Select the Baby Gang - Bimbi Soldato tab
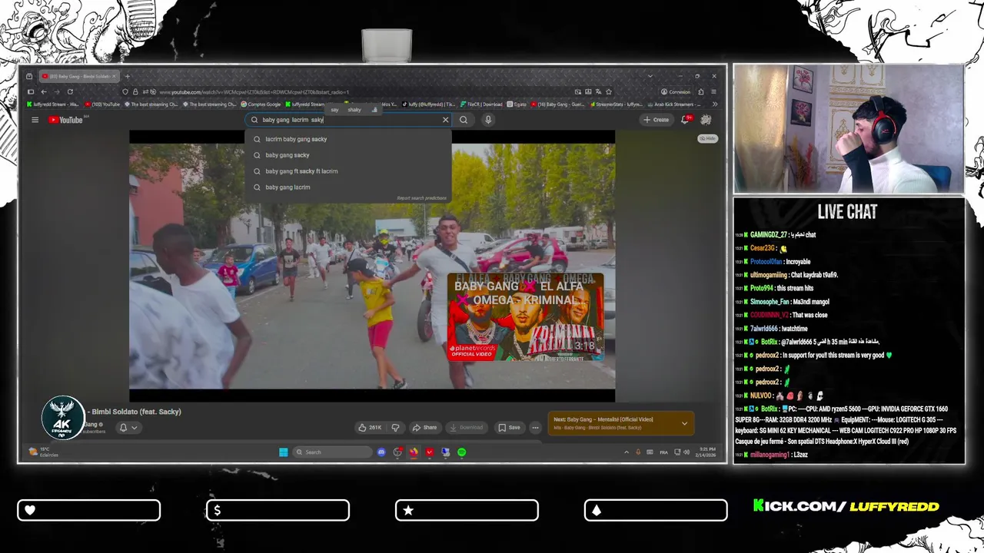The image size is (984, 553). 78,76
